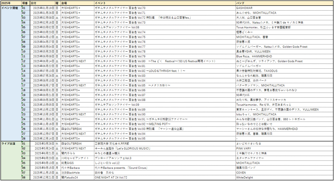Select event cell 百合色 Vol.70
This screenshot has height=181, width=334.
pyautogui.click(x=164, y=8)
